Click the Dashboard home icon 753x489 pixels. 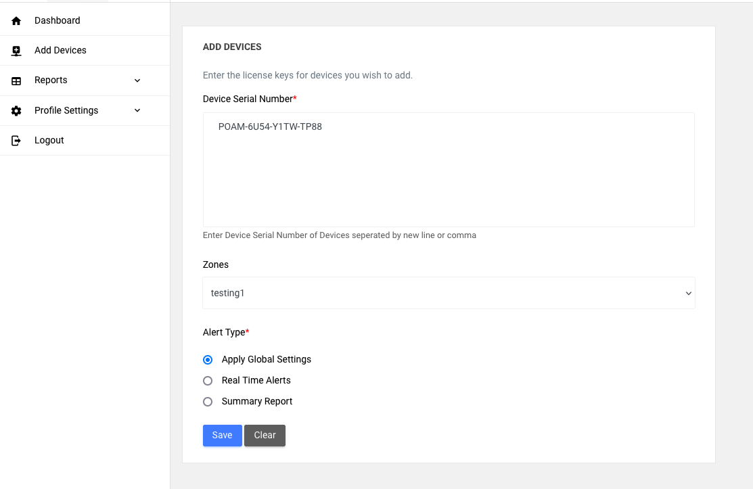coord(17,21)
